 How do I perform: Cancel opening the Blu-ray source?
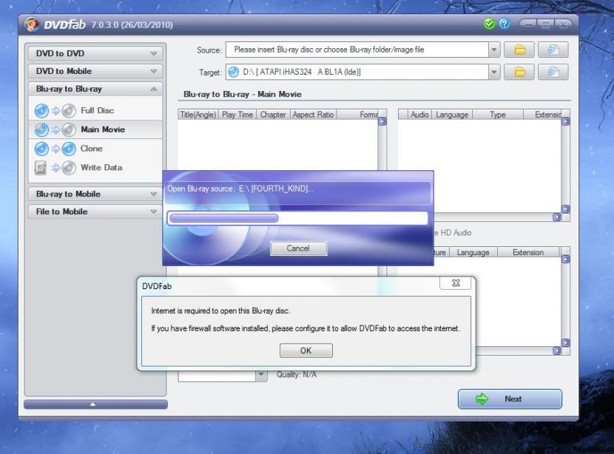(298, 248)
